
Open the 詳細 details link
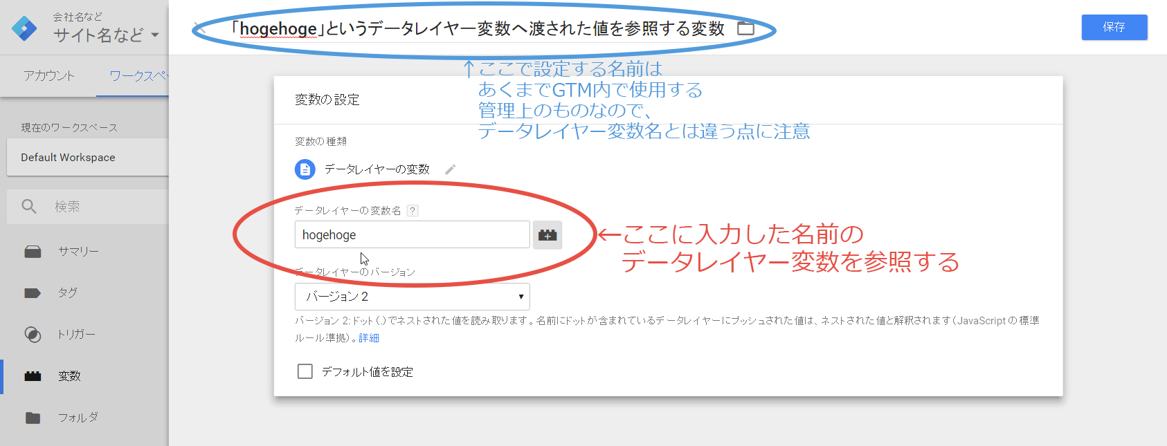[x=369, y=338]
